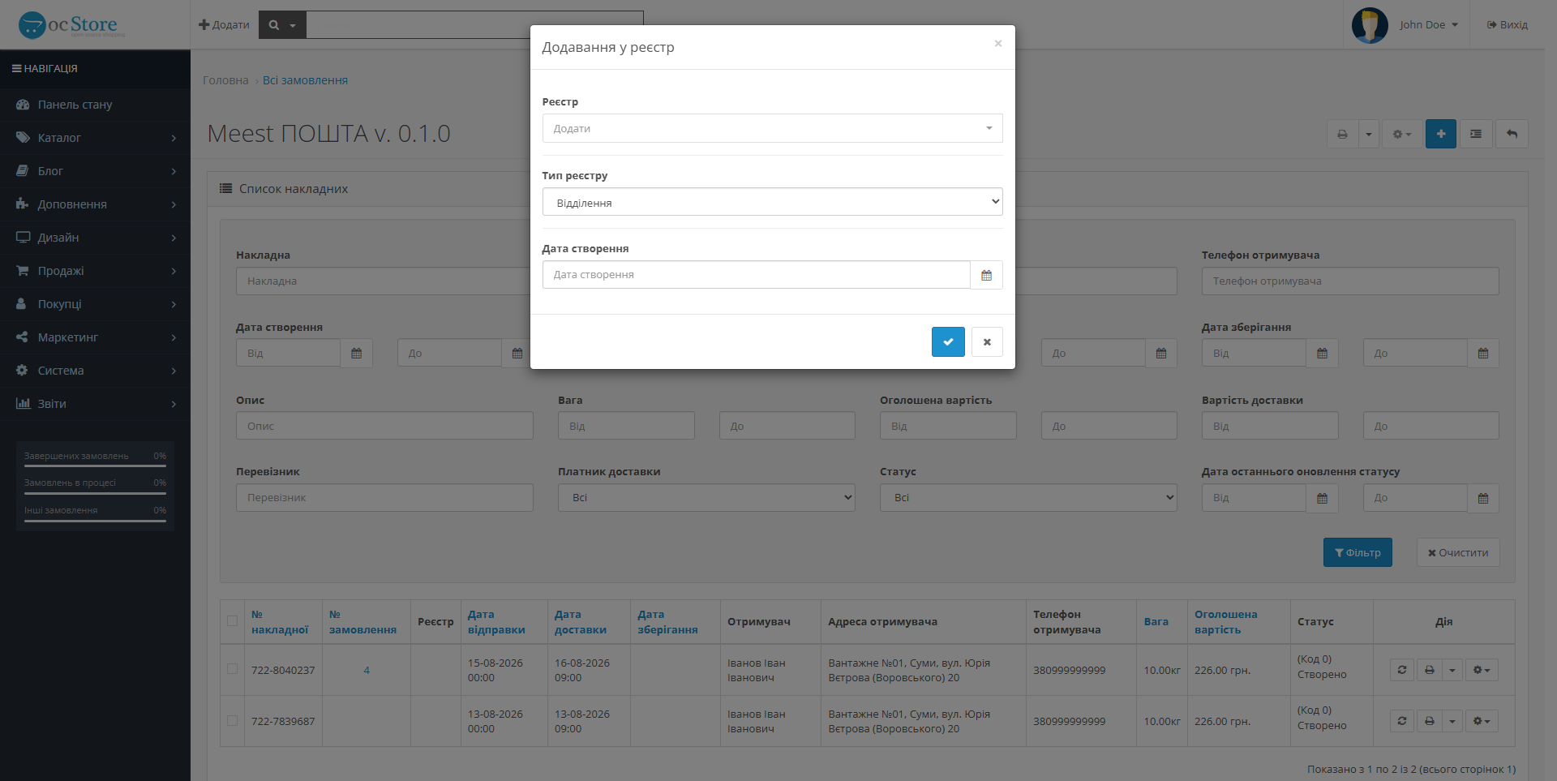Select the checkbox for invoice 722-7839687

click(x=232, y=720)
